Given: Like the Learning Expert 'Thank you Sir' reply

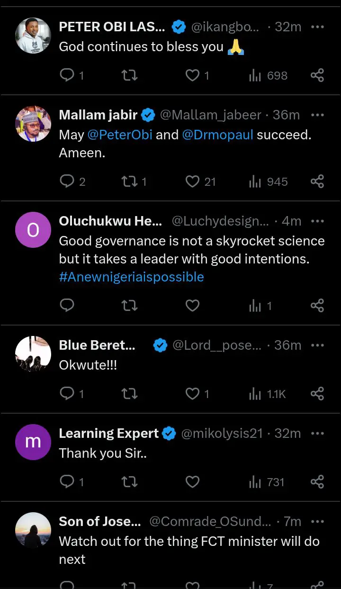Looking at the screenshot, I should [192, 482].
